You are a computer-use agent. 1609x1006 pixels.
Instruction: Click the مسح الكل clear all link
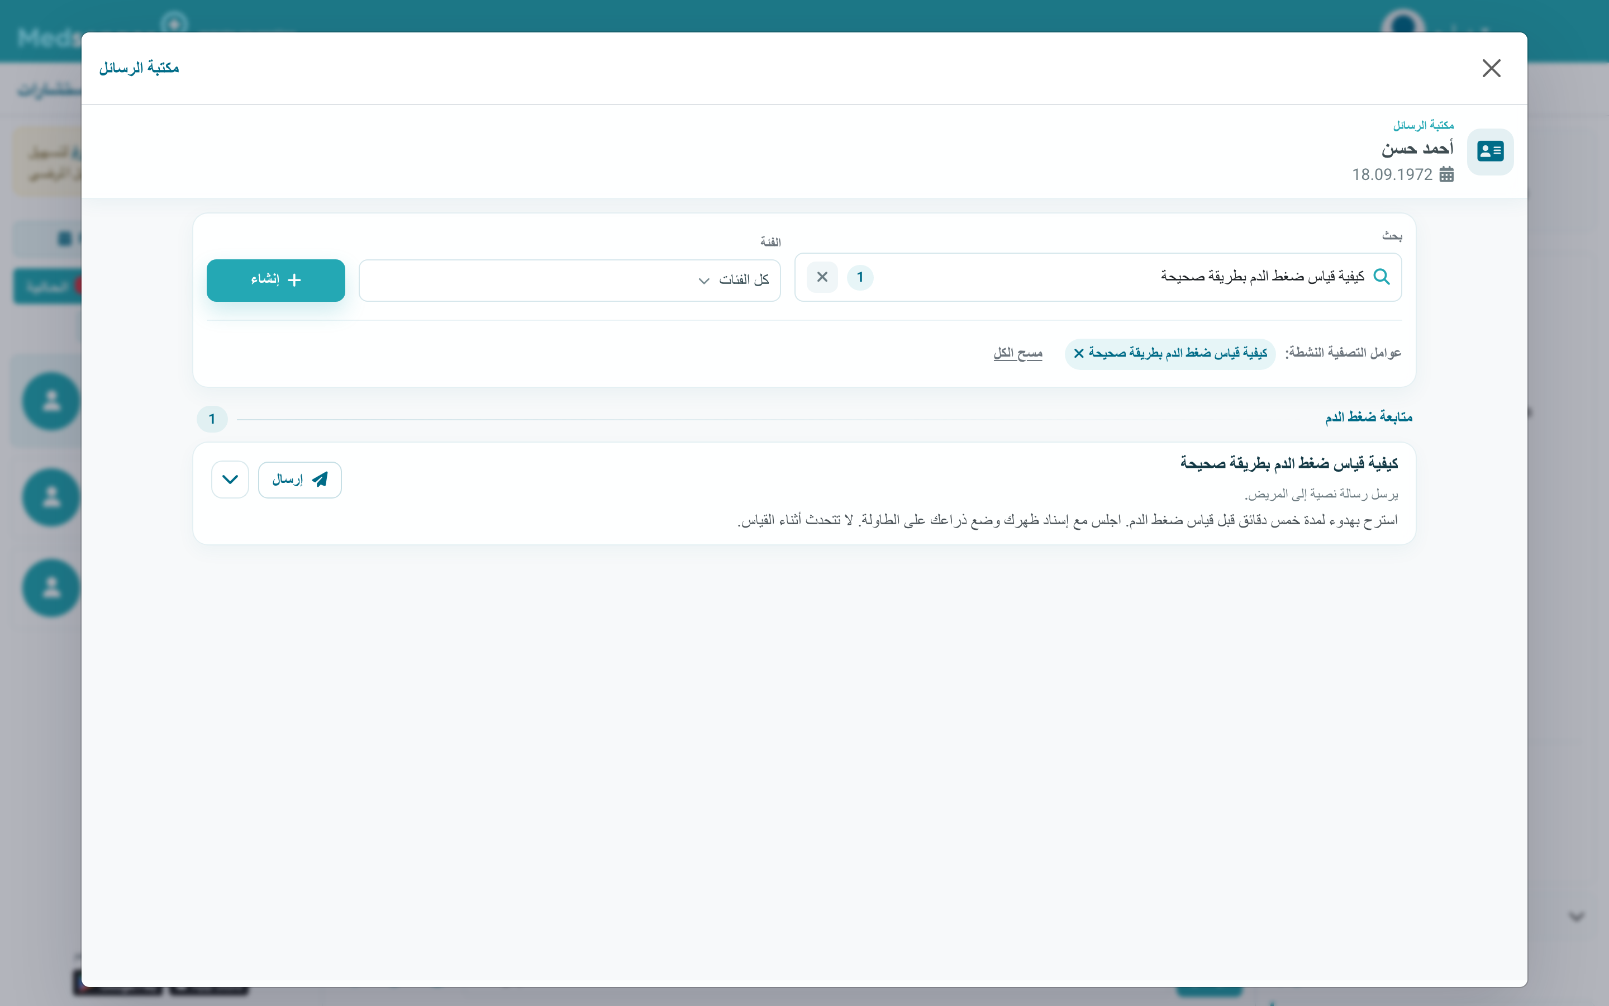[1017, 353]
